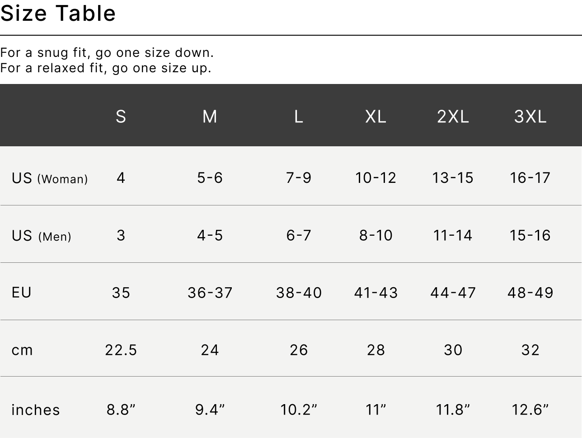Click the 2XL column header

click(x=453, y=116)
